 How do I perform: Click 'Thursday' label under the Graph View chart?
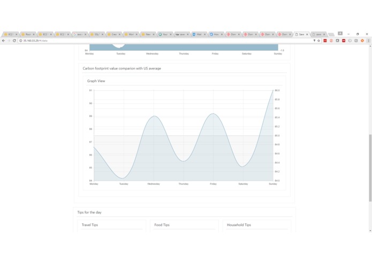pos(184,184)
